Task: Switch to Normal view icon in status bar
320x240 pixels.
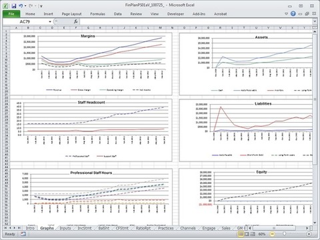Action: (241, 234)
